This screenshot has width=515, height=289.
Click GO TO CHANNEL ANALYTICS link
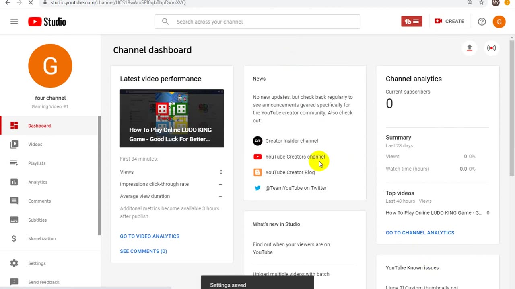pyautogui.click(x=420, y=232)
